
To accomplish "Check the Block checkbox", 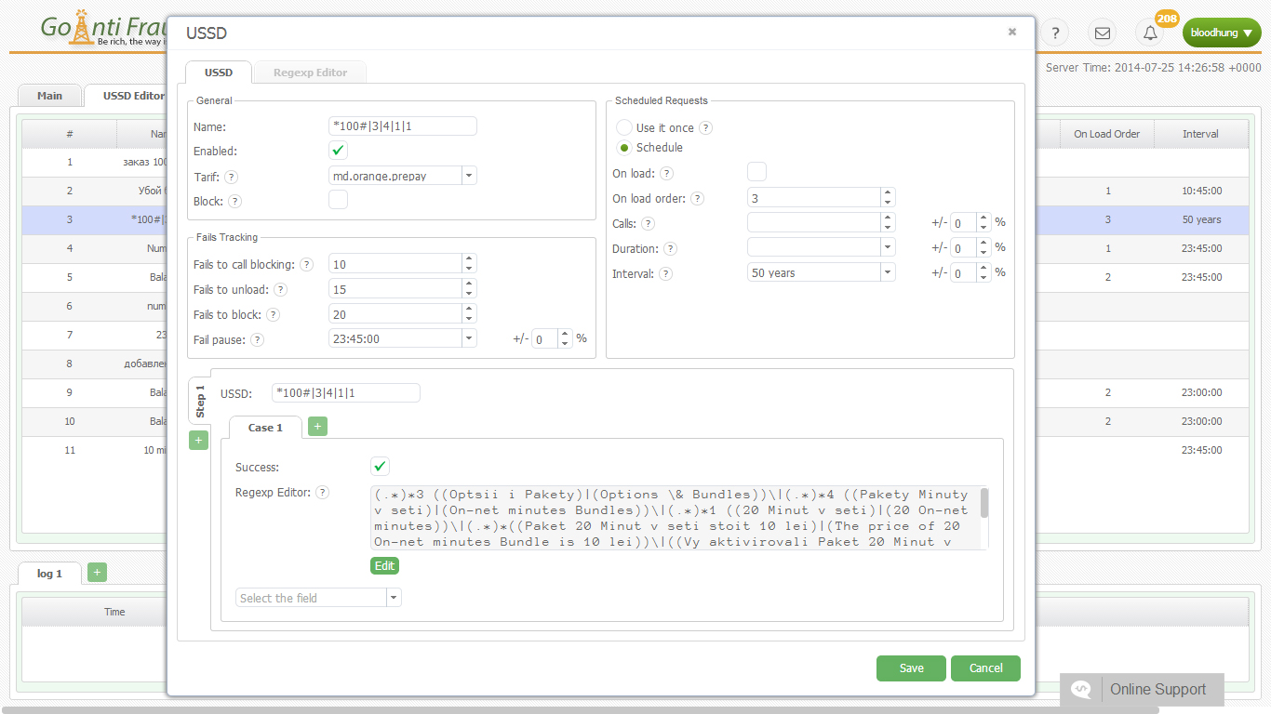I will click(x=338, y=200).
